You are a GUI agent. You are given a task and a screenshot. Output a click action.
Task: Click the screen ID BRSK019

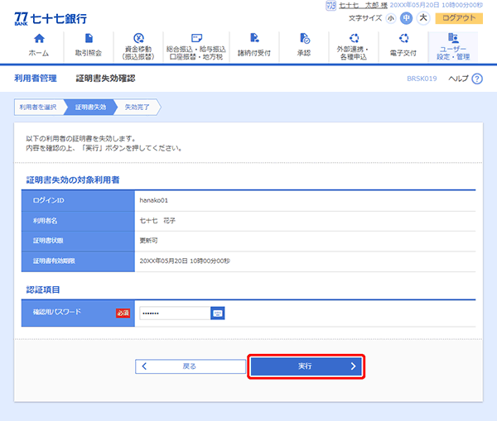422,79
